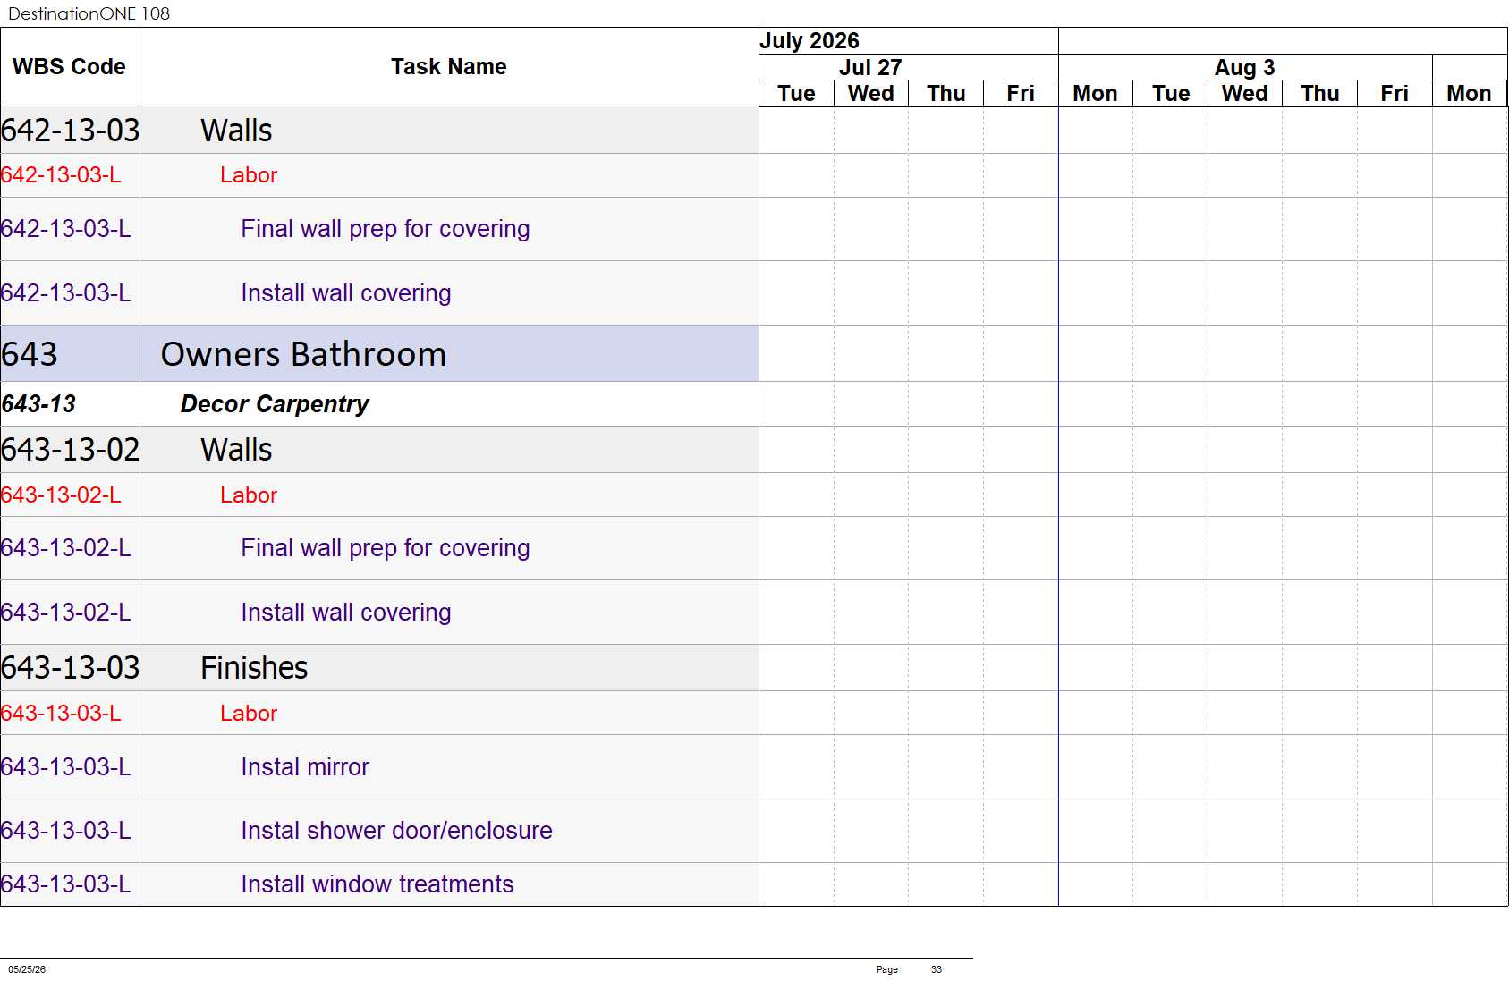Click page number 33 in the footer
Screen dimensions: 1509x981
(937, 969)
